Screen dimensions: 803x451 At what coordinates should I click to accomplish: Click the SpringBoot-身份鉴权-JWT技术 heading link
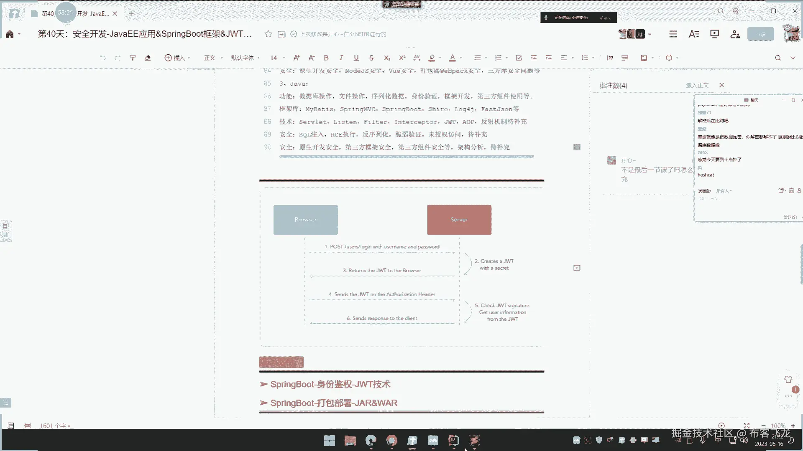pos(330,384)
